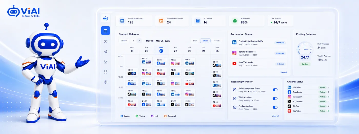Switch calendar to Day view
The image size is (359, 134).
195,41
